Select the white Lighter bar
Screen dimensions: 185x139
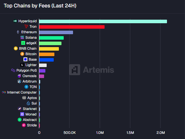coord(43,65)
